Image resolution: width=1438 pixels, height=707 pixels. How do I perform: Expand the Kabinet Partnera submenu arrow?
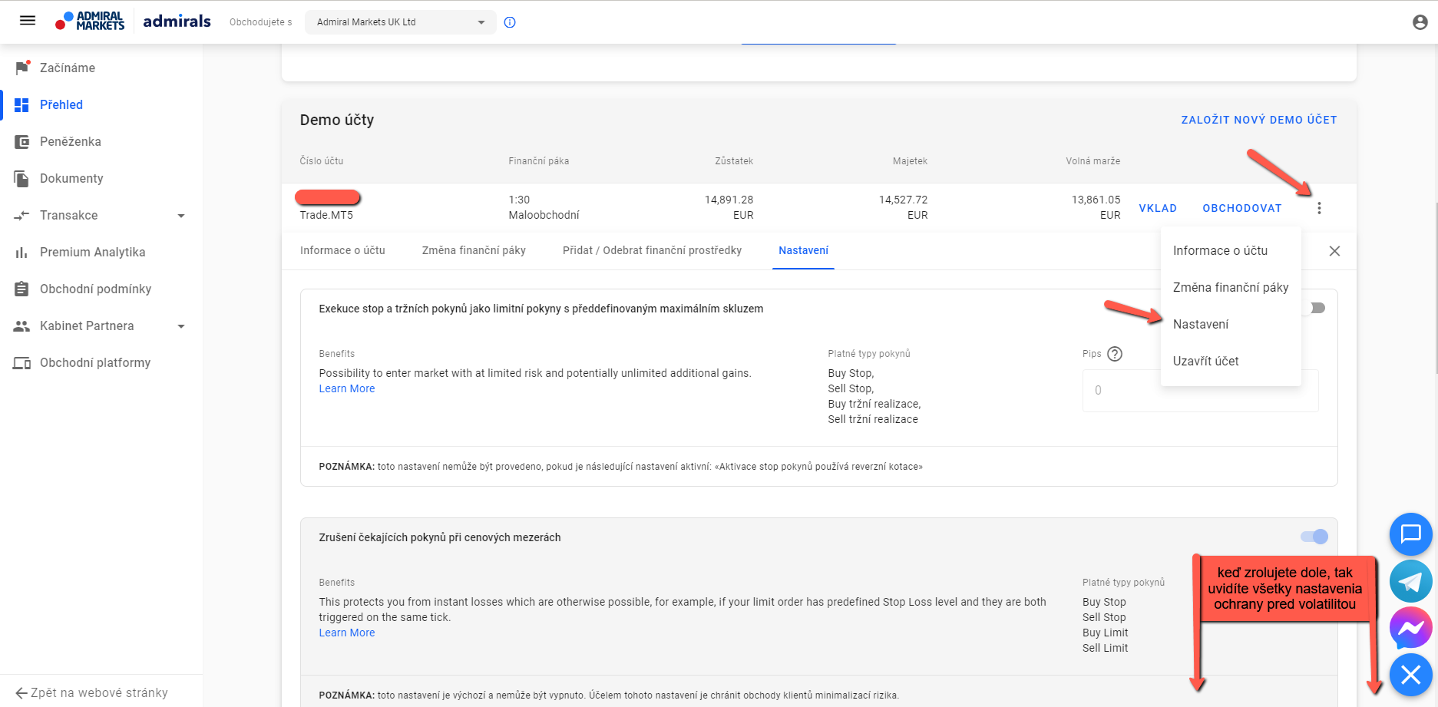(x=181, y=326)
